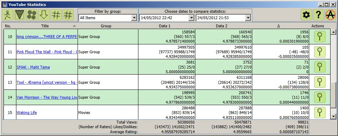The image size is (338, 136).
Task: Click the sketchy double hash grid icon
Action: pyautogui.click(x=68, y=15)
